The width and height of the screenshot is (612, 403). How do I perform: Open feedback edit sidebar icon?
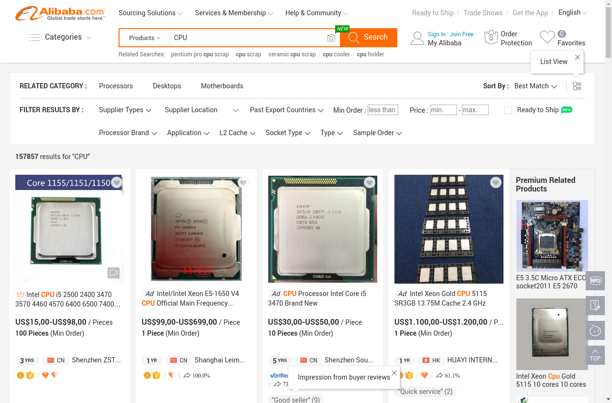[595, 306]
